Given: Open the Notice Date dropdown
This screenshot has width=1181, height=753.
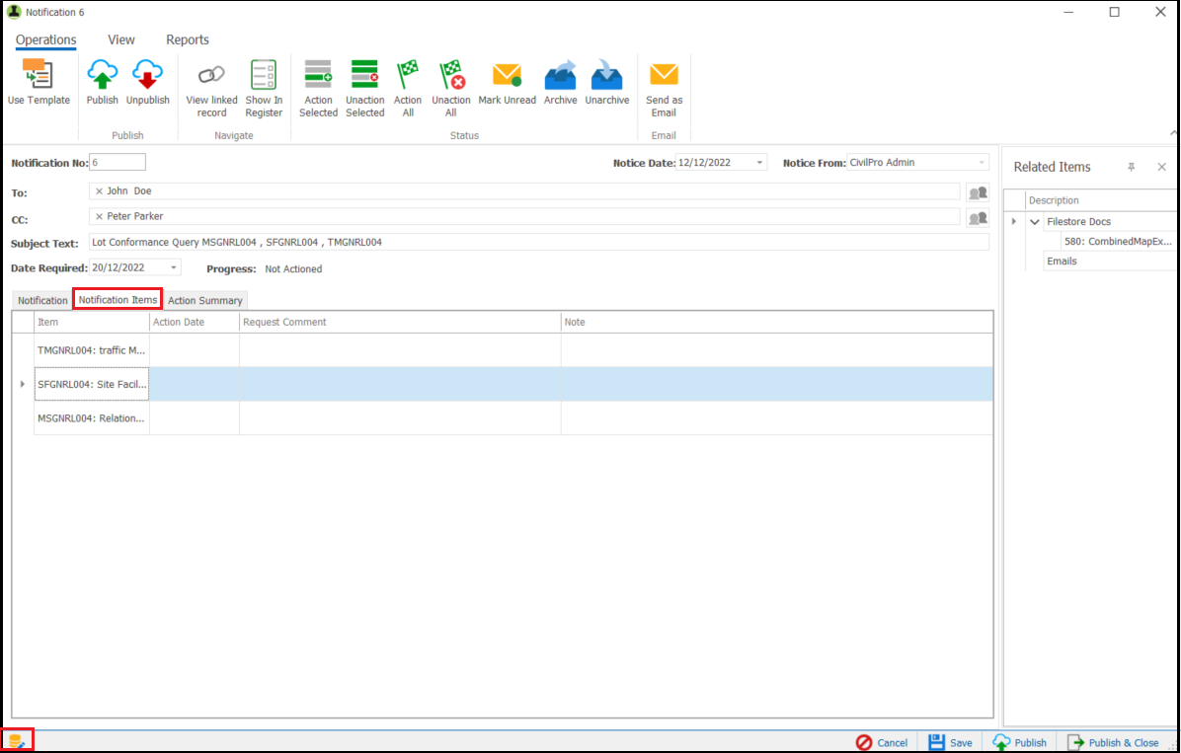Looking at the screenshot, I should [x=759, y=163].
